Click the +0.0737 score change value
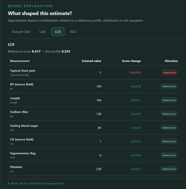Image resolution: width=186 pixels, height=189 pixels. pos(135,73)
